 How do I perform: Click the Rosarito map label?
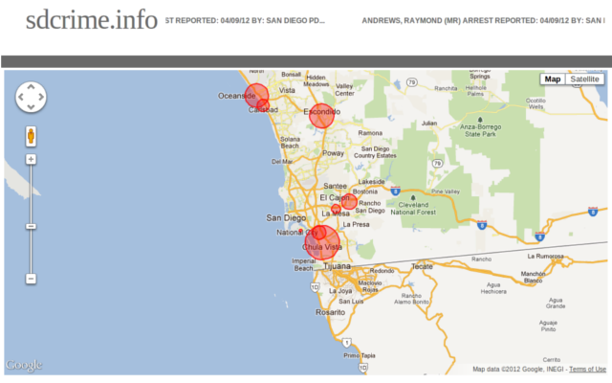[x=330, y=312]
